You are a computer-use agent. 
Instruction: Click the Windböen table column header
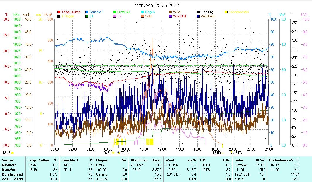139,160
